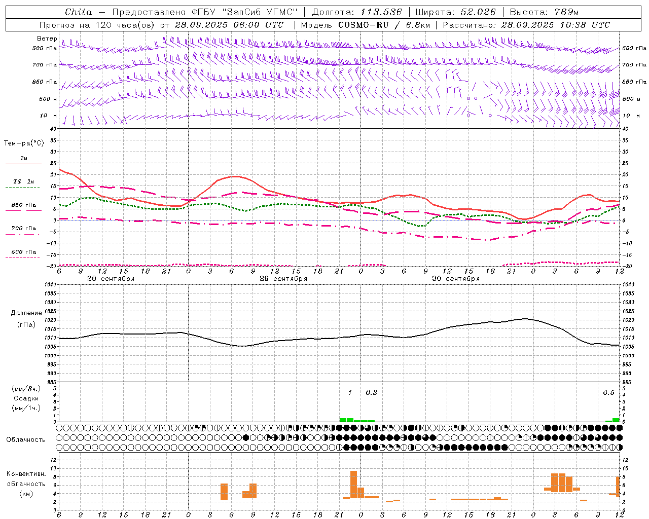Click the "Давление" pressure panel label
This screenshot has height=519, width=649.
click(x=26, y=313)
